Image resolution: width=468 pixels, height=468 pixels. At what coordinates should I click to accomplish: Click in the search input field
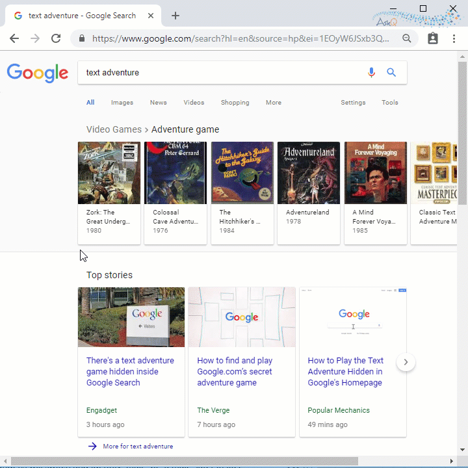pos(221,73)
